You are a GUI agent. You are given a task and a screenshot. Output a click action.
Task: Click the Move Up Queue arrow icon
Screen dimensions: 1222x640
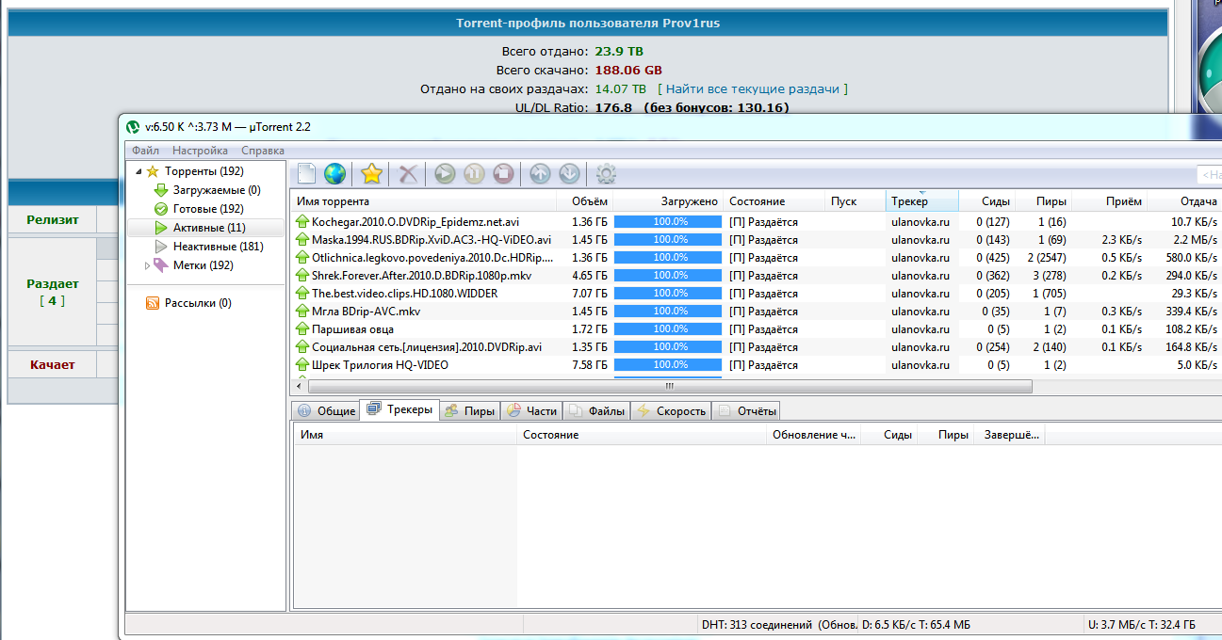coord(540,174)
